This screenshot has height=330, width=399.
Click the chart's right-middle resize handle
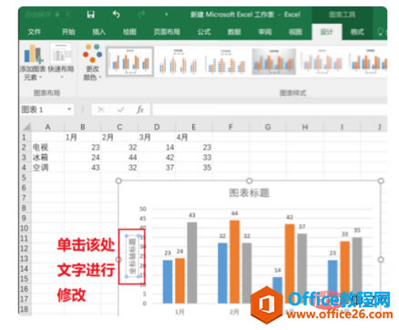[x=381, y=260]
